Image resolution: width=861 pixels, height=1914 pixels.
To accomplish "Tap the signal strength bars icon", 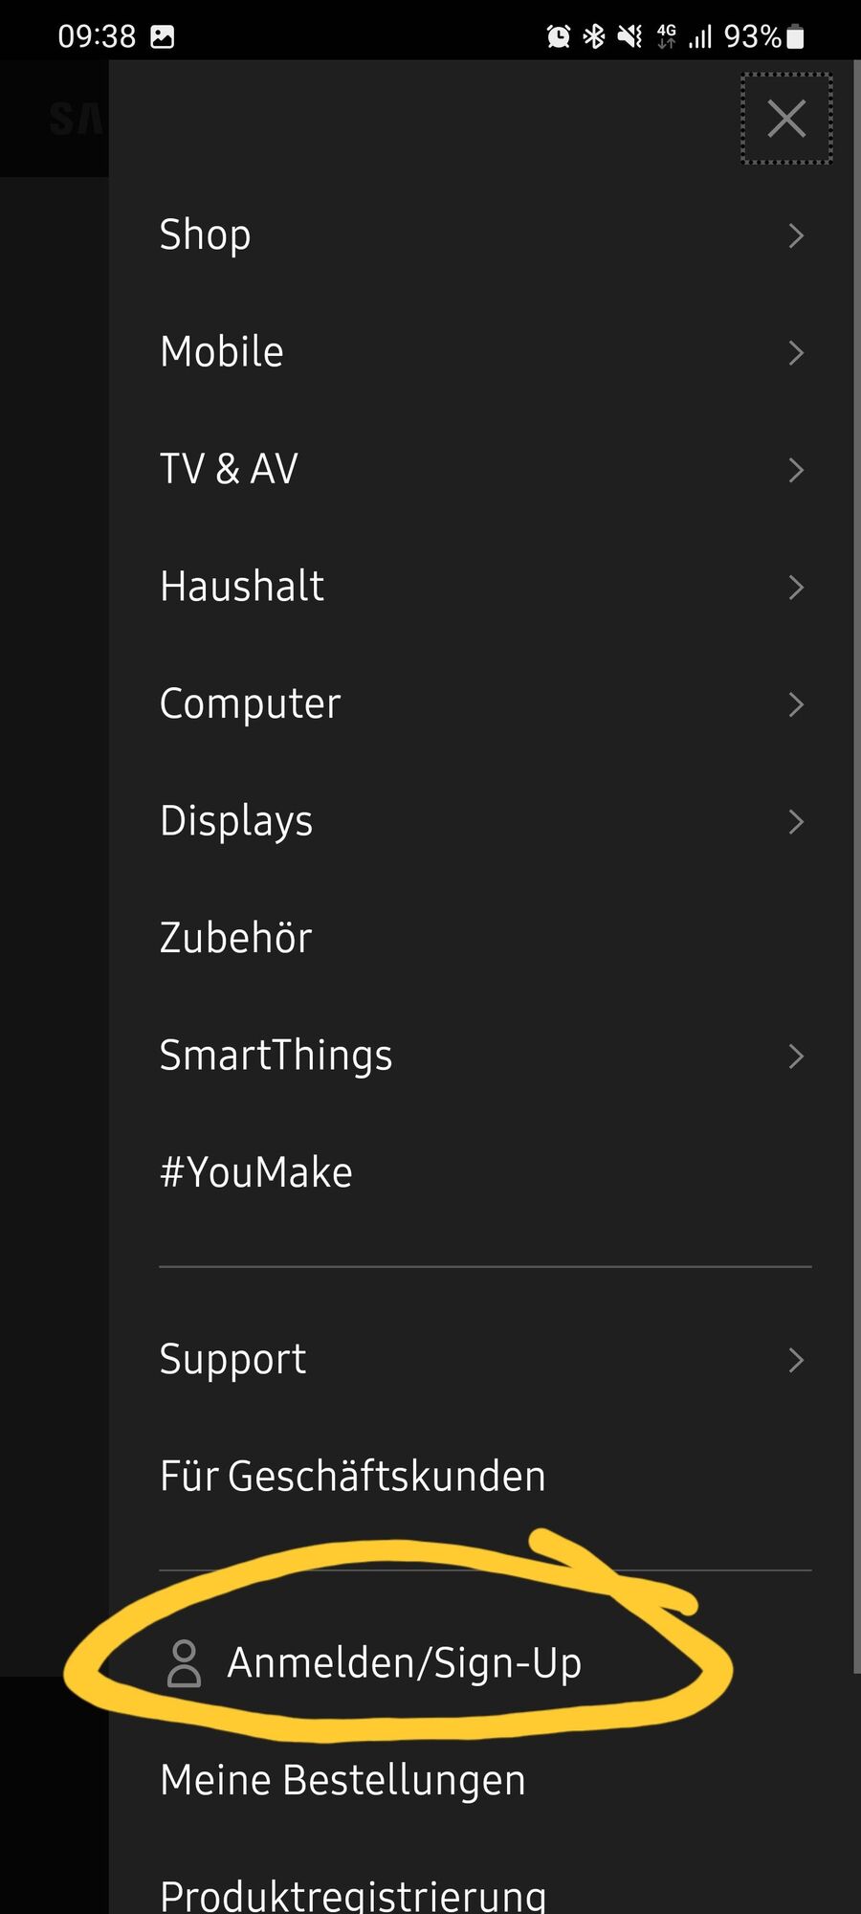I will pyautogui.click(x=701, y=37).
